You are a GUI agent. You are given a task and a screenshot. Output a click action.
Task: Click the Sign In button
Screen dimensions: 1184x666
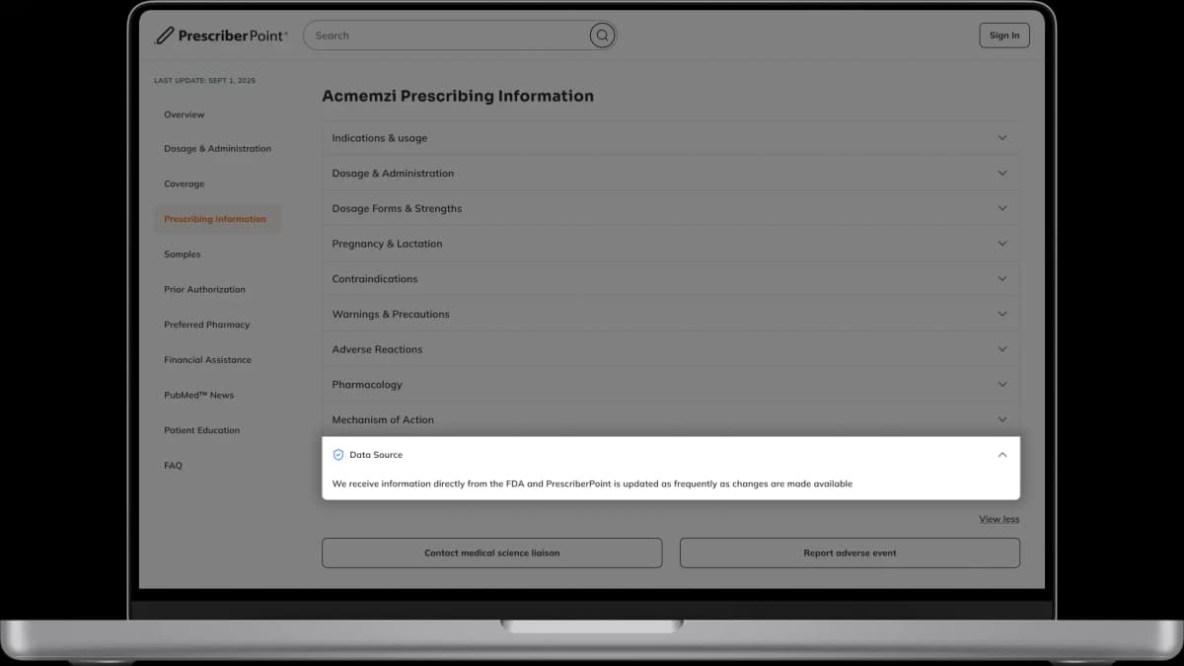[1003, 34]
